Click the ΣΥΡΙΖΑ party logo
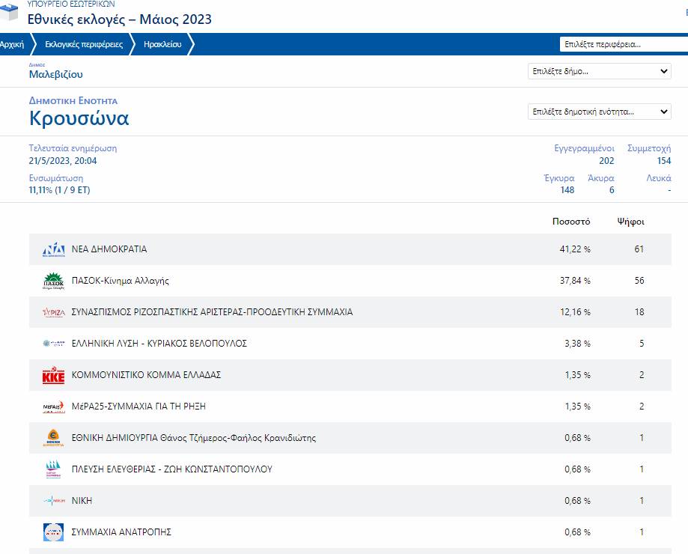The height and width of the screenshot is (554, 688). click(54, 313)
